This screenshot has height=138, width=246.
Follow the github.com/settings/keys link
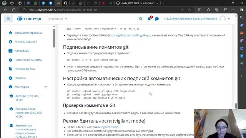129,35
